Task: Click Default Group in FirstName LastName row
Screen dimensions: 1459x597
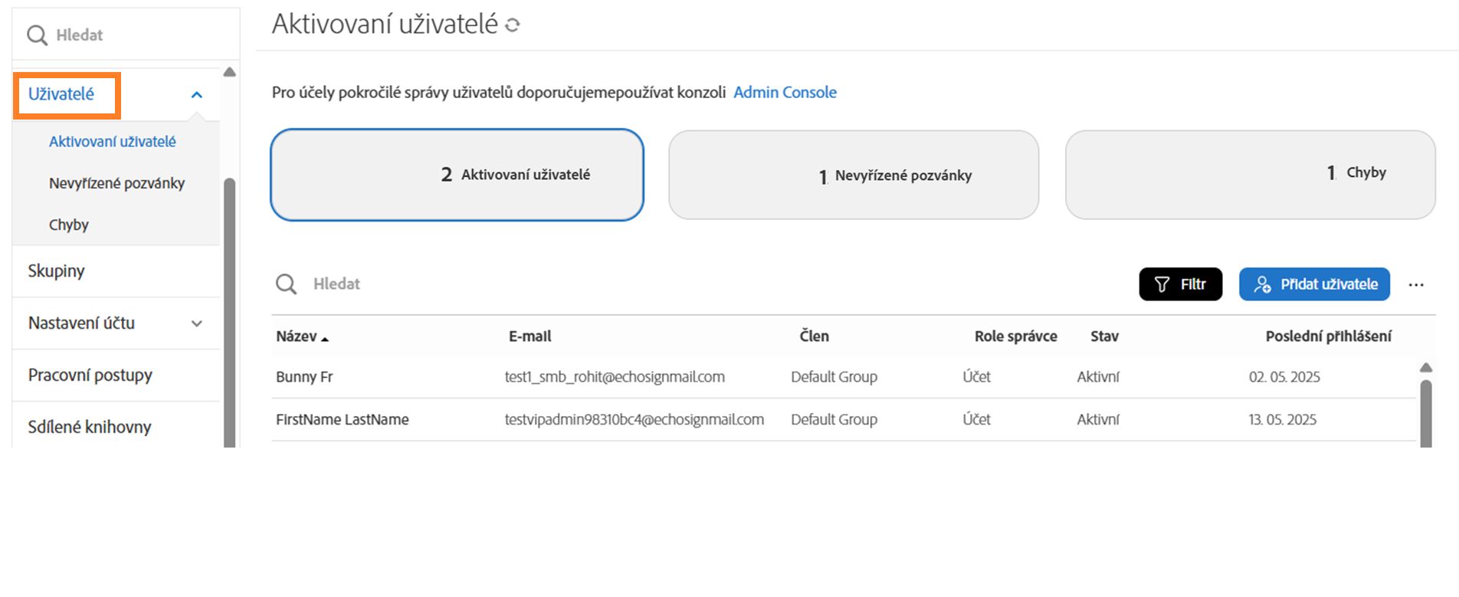Action: point(834,420)
